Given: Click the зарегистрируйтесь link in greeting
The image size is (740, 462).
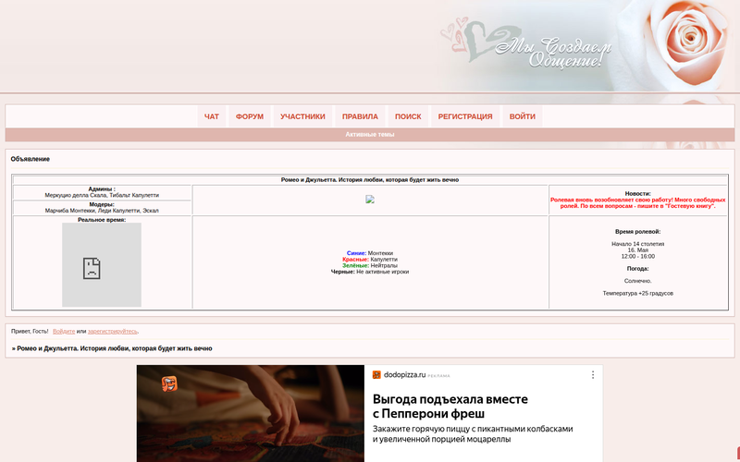Looking at the screenshot, I should click(113, 331).
